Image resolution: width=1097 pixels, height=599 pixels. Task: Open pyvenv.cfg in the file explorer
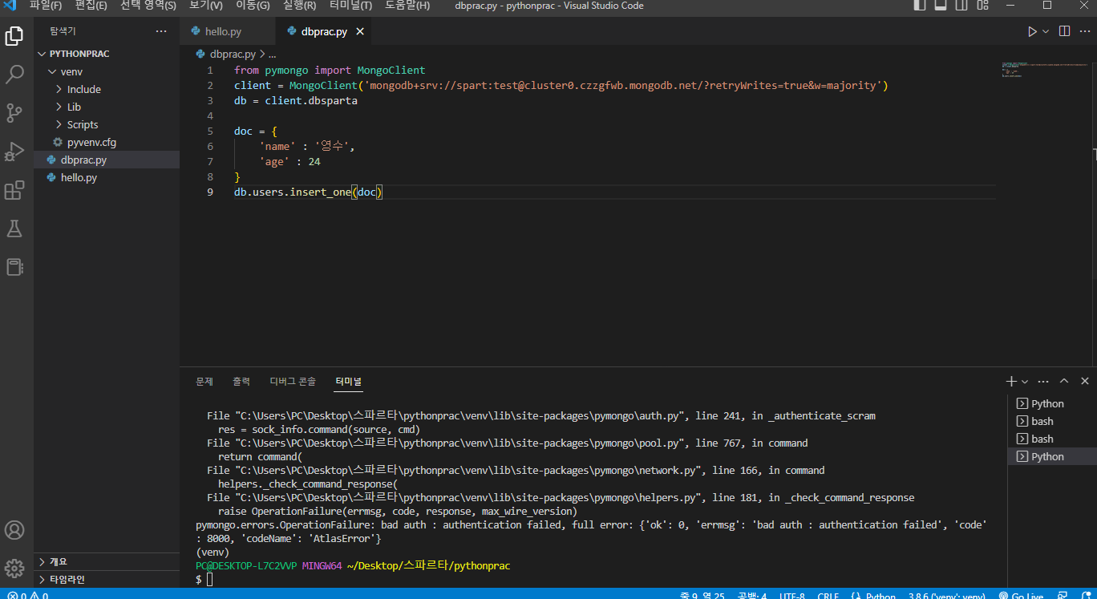[106, 142]
